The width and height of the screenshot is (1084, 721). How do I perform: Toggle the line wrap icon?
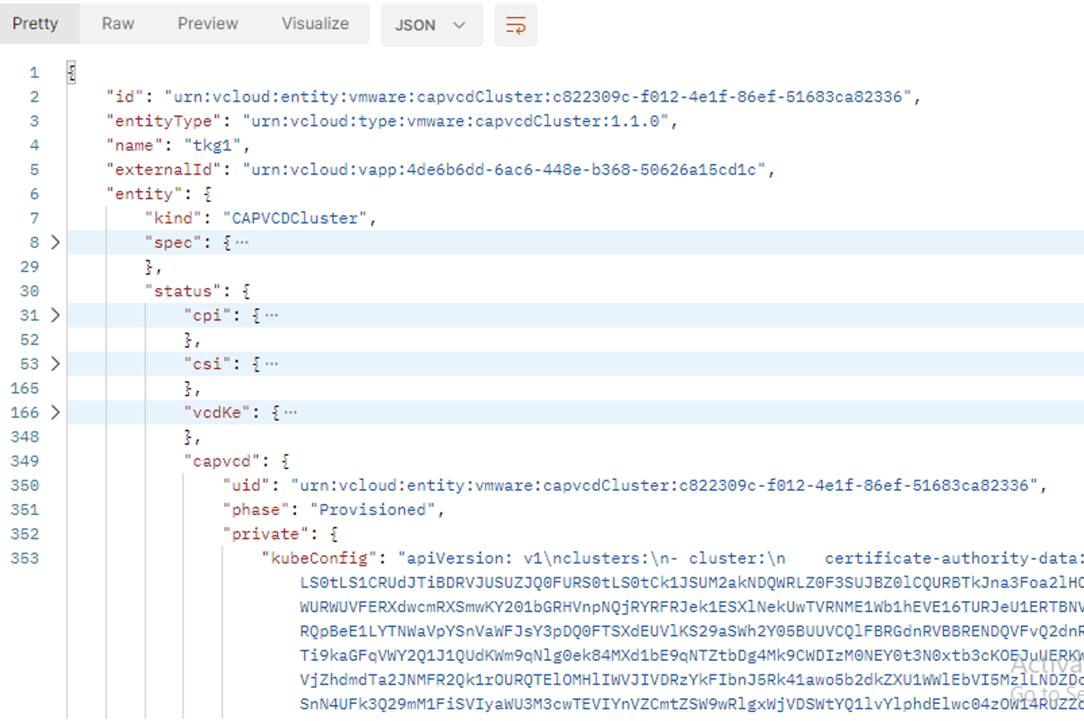coord(515,26)
